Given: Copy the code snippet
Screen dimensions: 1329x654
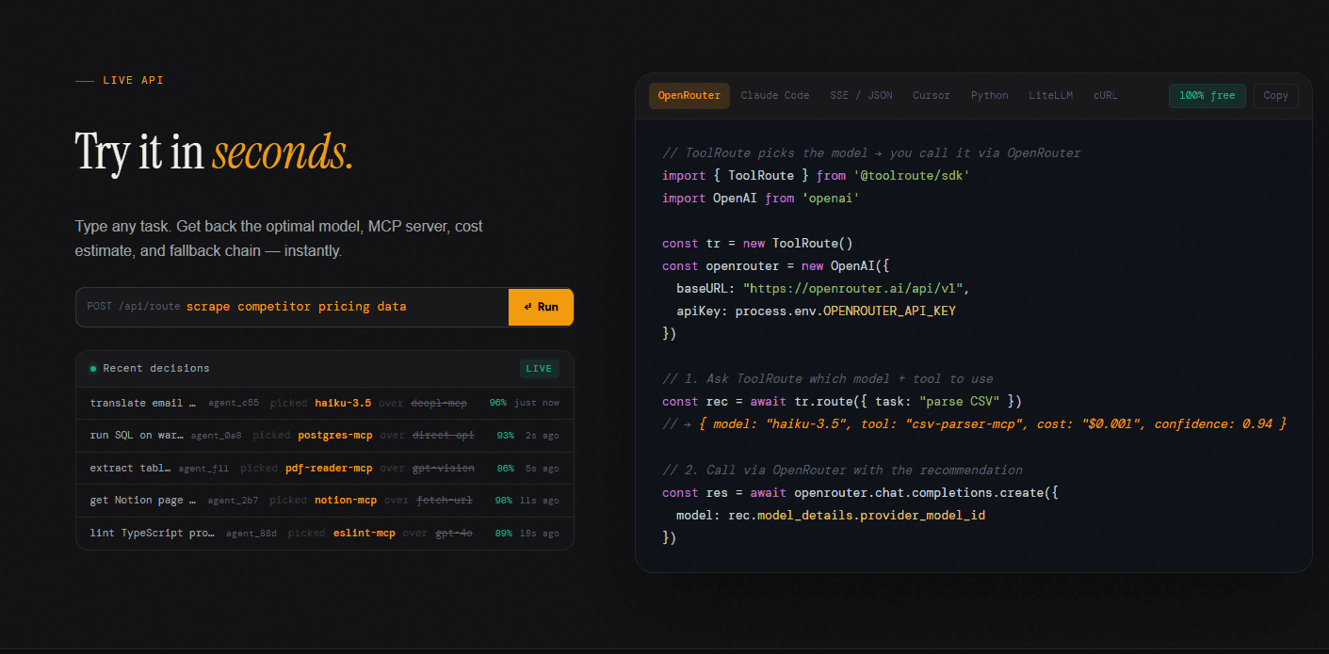Looking at the screenshot, I should point(1276,96).
